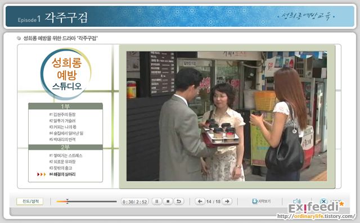Go to the next page arrow
360x223 pixels.
pyautogui.click(x=227, y=202)
